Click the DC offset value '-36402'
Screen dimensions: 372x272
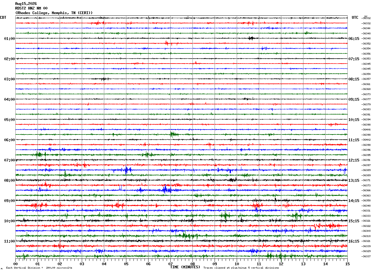point(366,140)
